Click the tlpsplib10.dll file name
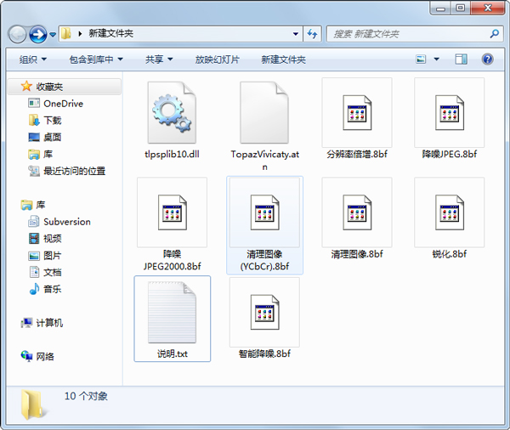The width and height of the screenshot is (510, 430). [172, 154]
